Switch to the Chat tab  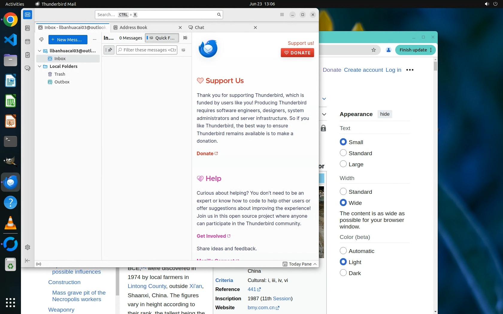tap(199, 28)
